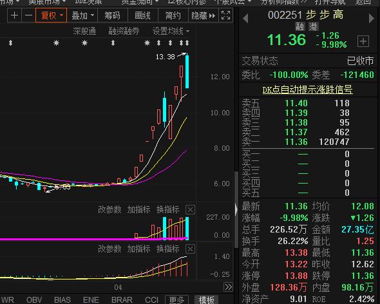Select the BIAS indicator tab
This screenshot has height=304, width=380.
pyautogui.click(x=62, y=300)
